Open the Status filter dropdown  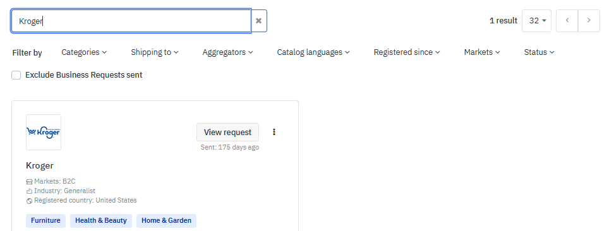[539, 52]
